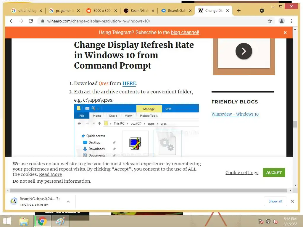Reload the winaero page

(31, 21)
